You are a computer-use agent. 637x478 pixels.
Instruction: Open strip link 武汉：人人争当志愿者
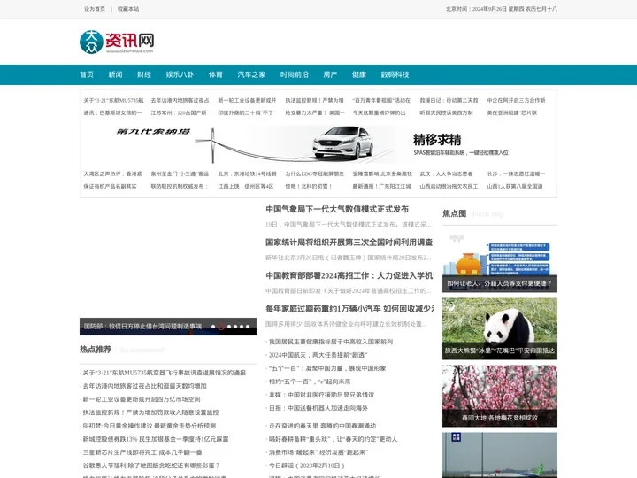pyautogui.click(x=446, y=174)
